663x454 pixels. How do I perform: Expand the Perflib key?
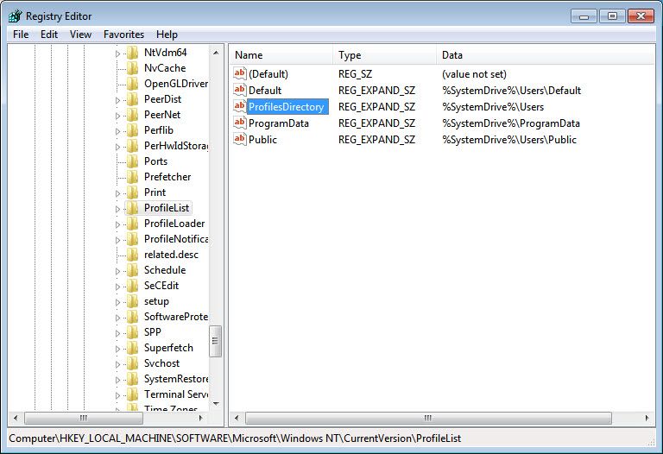(117, 131)
